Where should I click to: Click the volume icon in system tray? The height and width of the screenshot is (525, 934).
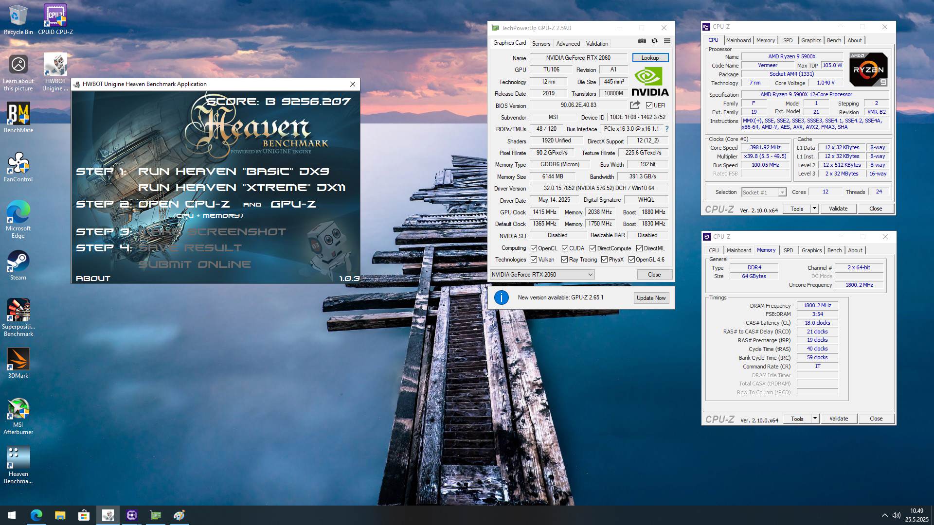click(x=896, y=515)
